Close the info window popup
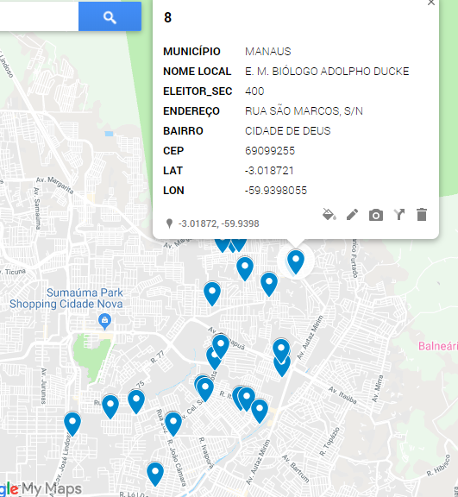Image resolution: width=458 pixels, height=497 pixels. [x=430, y=3]
